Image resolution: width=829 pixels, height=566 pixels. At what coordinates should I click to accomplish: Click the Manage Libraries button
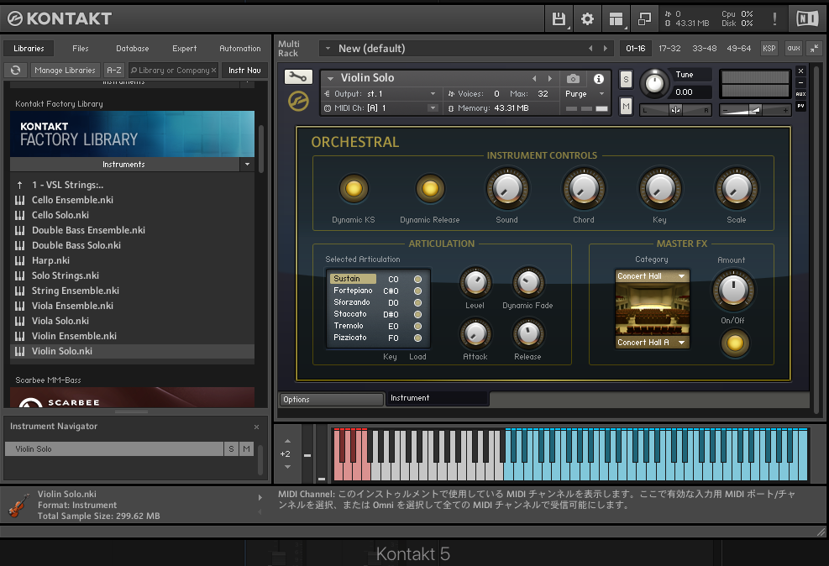(x=65, y=71)
